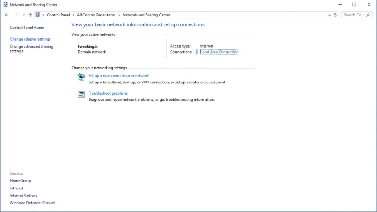Screen dimensions: 377x212
Task: Click Set up a new connection or network
Action: (119, 76)
